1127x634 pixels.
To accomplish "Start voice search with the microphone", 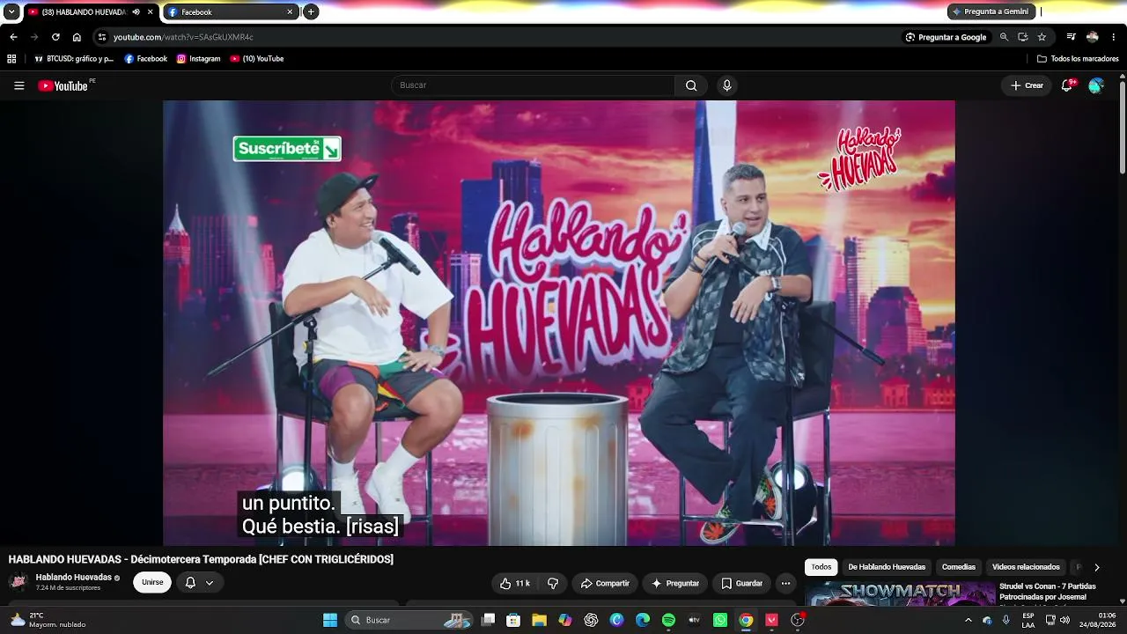I will tap(726, 85).
